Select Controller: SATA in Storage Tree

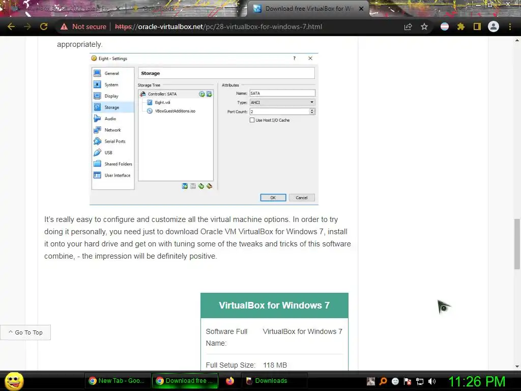(162, 94)
